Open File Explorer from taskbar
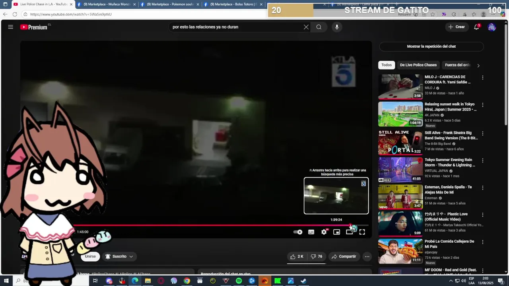The width and height of the screenshot is (509, 286). point(148,281)
